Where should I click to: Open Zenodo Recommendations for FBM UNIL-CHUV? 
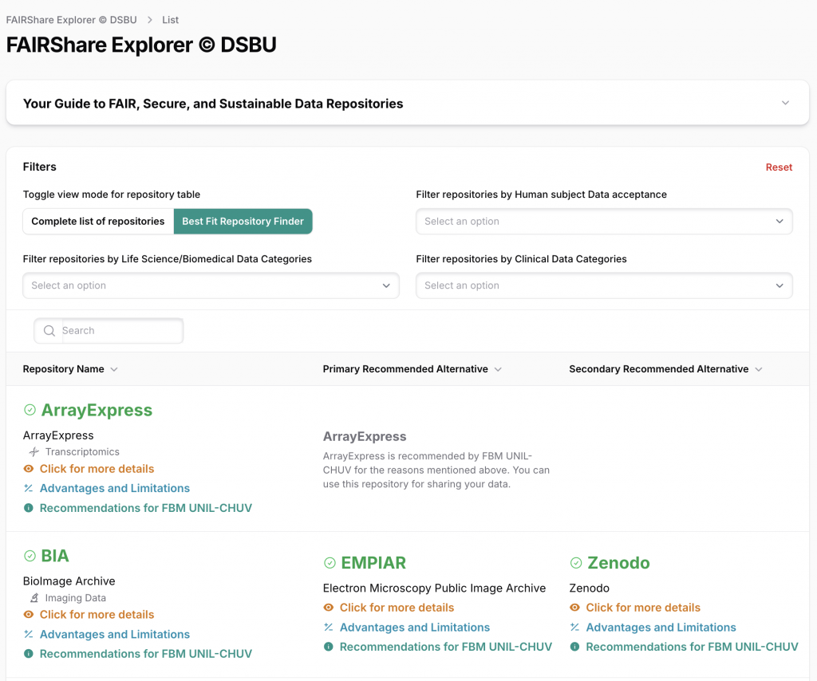coord(692,647)
